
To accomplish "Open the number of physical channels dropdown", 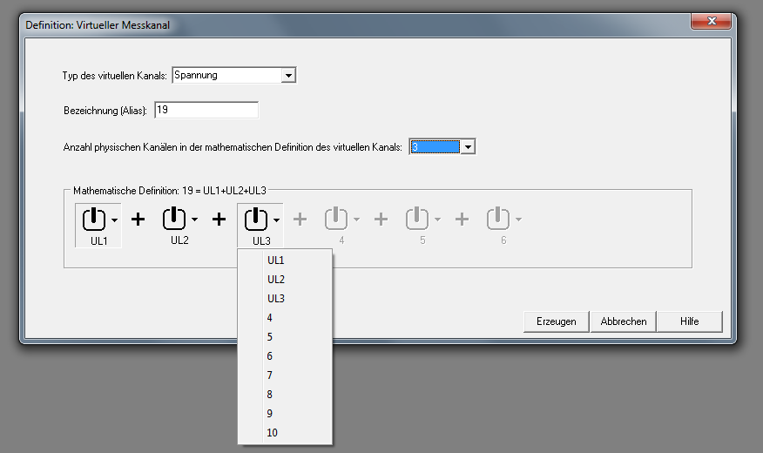I will tap(468, 147).
